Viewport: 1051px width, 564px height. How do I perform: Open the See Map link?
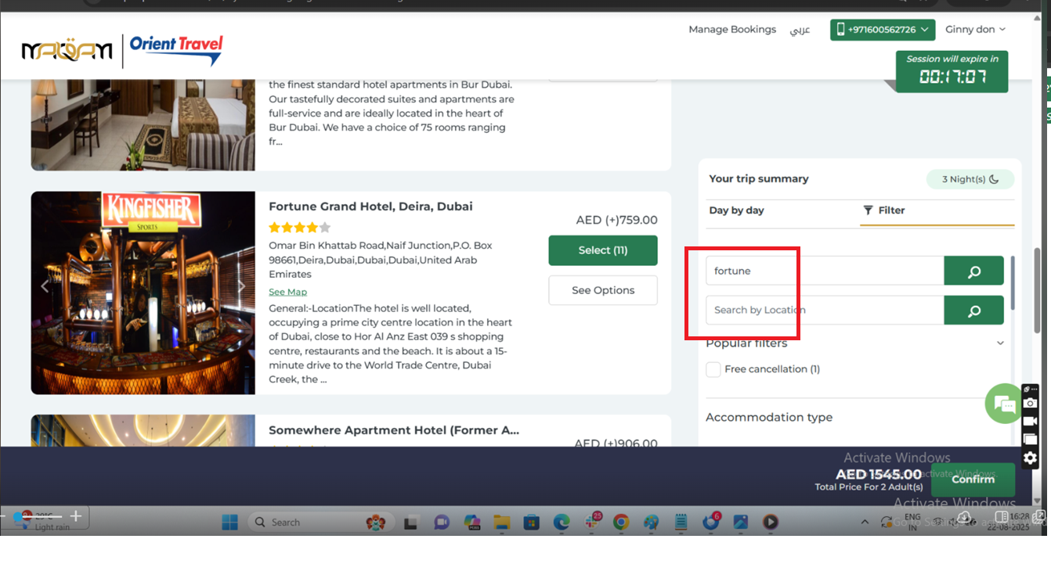click(287, 292)
